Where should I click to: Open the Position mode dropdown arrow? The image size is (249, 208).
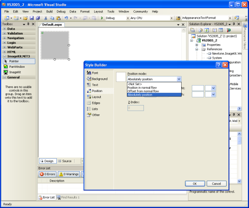click(179, 79)
